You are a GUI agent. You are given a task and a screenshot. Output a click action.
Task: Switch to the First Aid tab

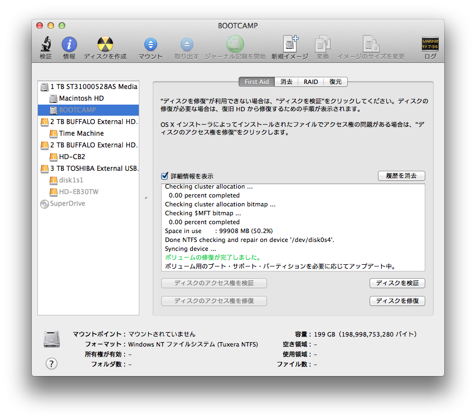tap(256, 82)
